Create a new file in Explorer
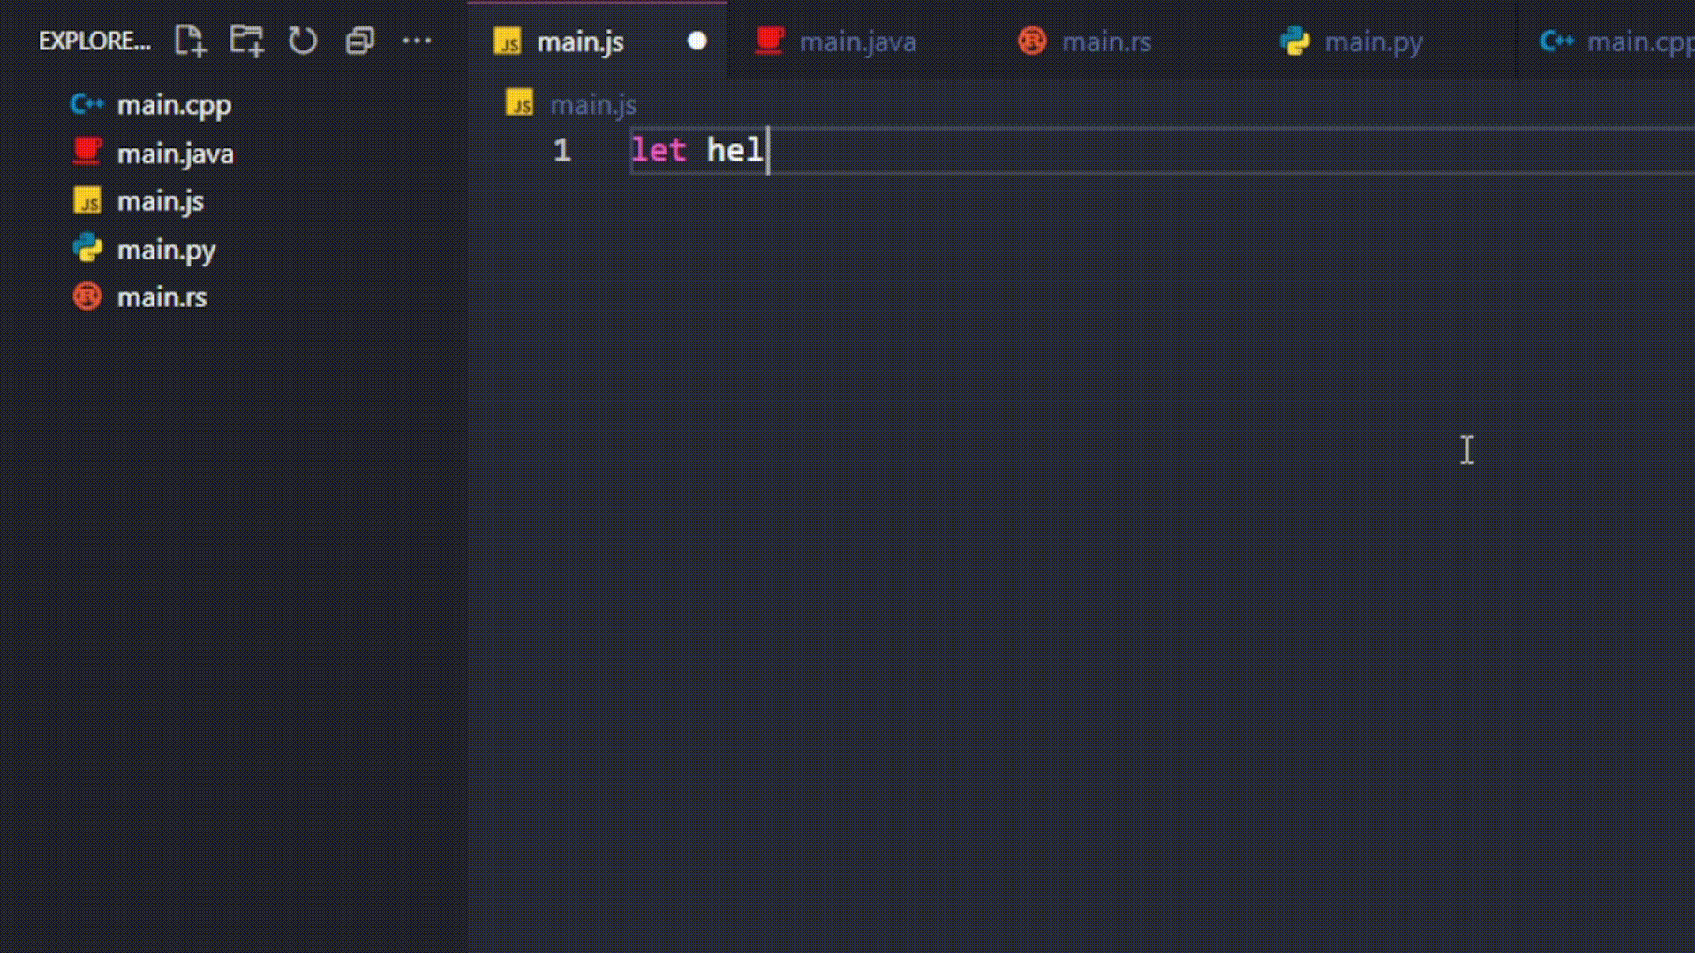 pyautogui.click(x=190, y=40)
